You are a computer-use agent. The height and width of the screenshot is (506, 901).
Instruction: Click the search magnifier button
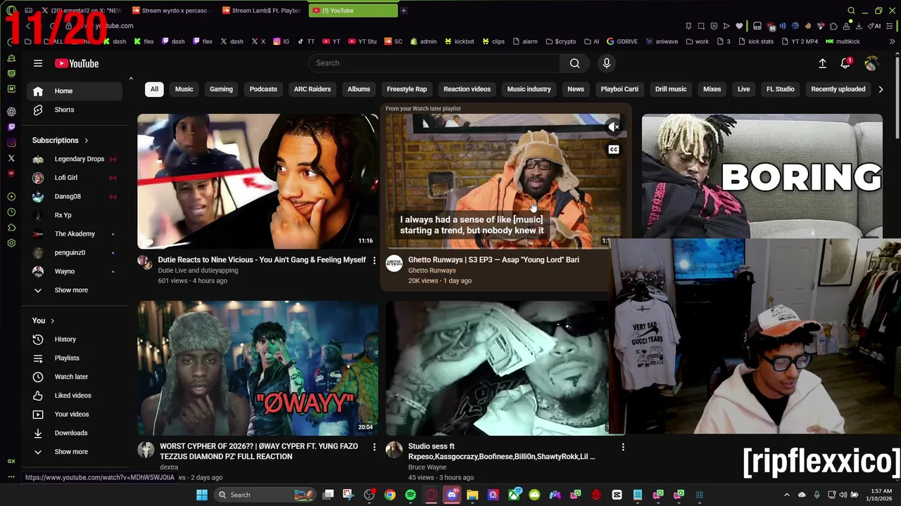[x=574, y=63]
